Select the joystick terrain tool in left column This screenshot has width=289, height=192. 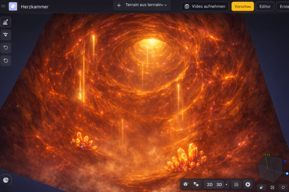[x=6, y=22]
